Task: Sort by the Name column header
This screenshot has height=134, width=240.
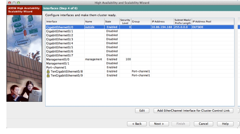Action: (x=94, y=21)
